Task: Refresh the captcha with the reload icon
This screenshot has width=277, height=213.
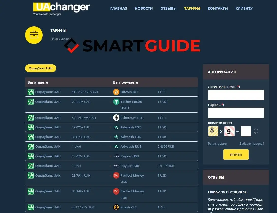Action: 256,131
